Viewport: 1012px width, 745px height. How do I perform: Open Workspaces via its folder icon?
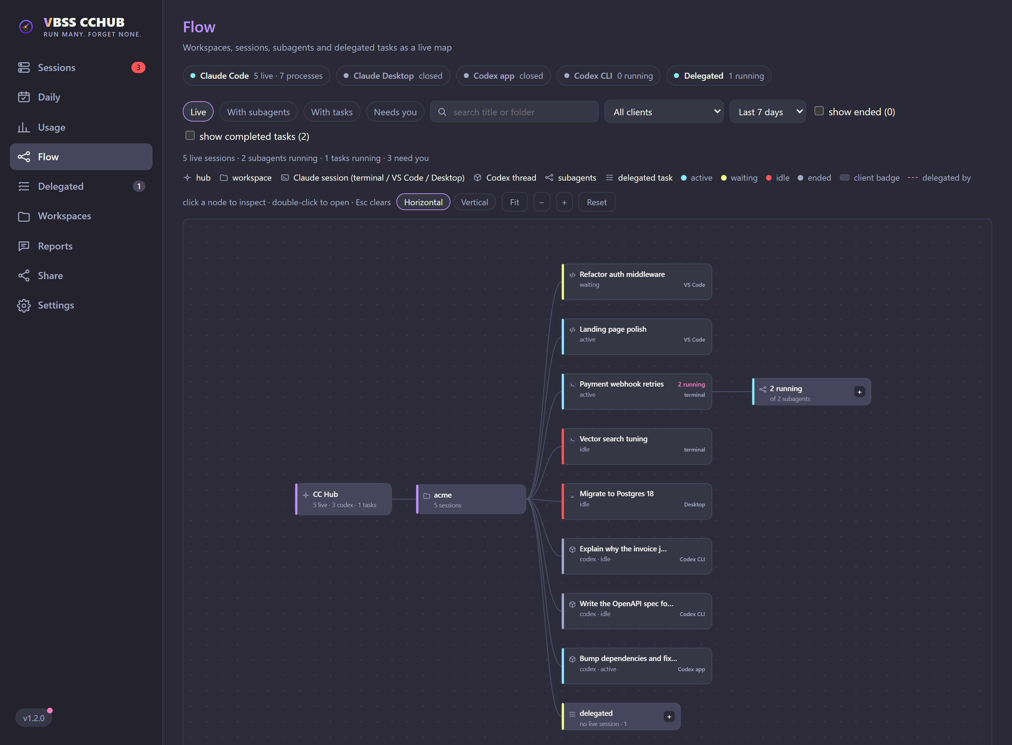(x=24, y=216)
